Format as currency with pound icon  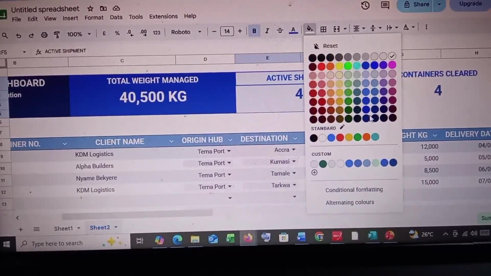(x=104, y=33)
